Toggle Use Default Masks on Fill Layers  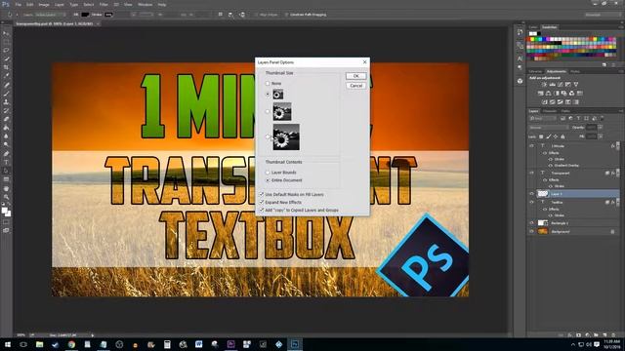(262, 194)
